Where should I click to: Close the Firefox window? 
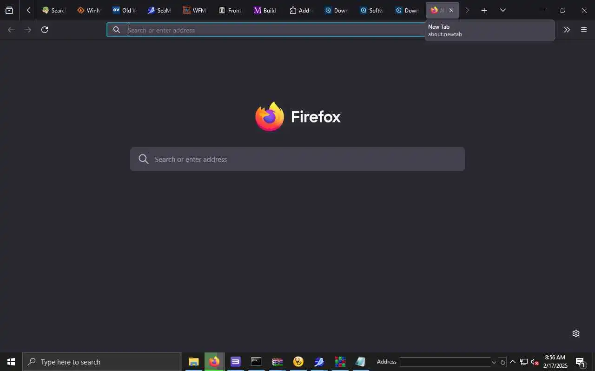(x=584, y=10)
